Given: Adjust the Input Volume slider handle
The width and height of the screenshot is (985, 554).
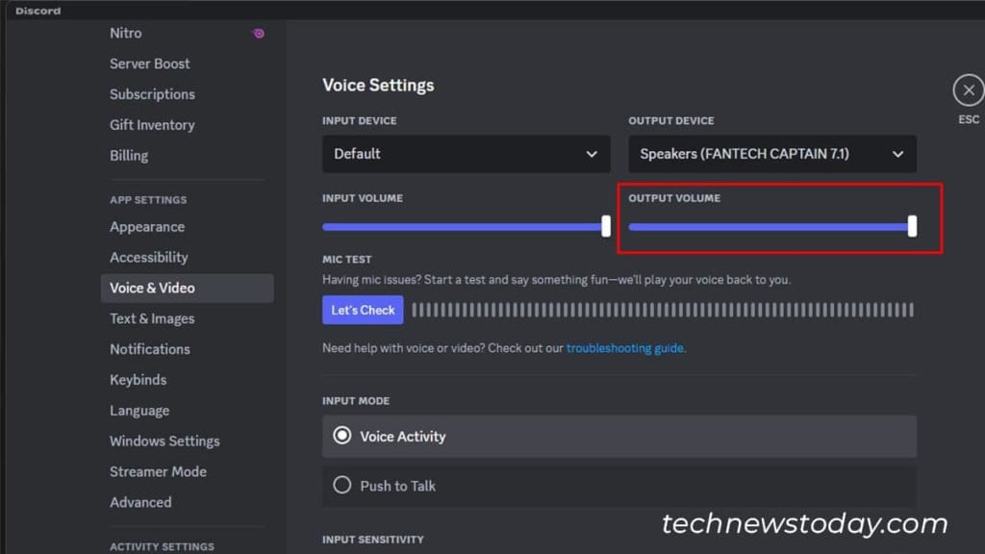Looking at the screenshot, I should click(x=605, y=226).
